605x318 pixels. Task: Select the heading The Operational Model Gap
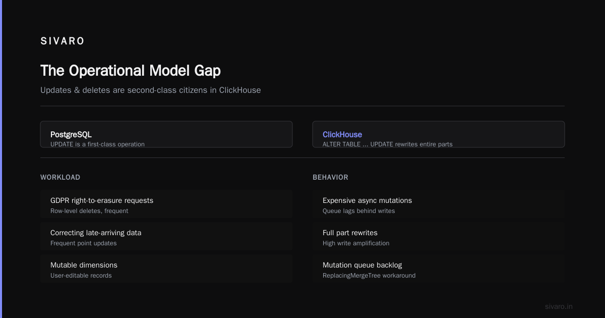(x=131, y=70)
